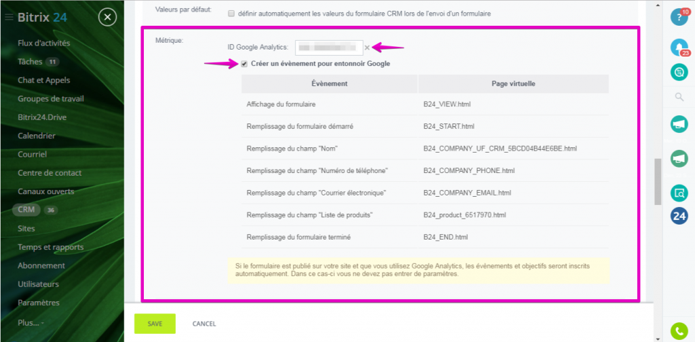Open Calendrier in the left menu
This screenshot has height=342, width=695.
[x=37, y=136]
